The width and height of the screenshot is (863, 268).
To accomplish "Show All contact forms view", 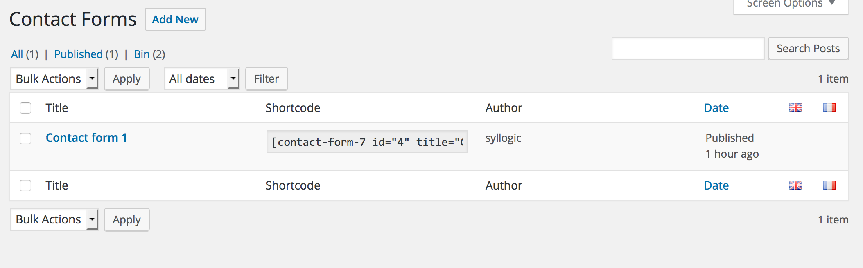I will (x=17, y=54).
